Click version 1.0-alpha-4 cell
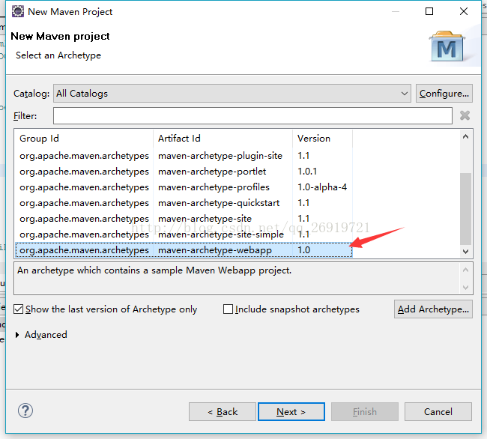 (x=322, y=187)
